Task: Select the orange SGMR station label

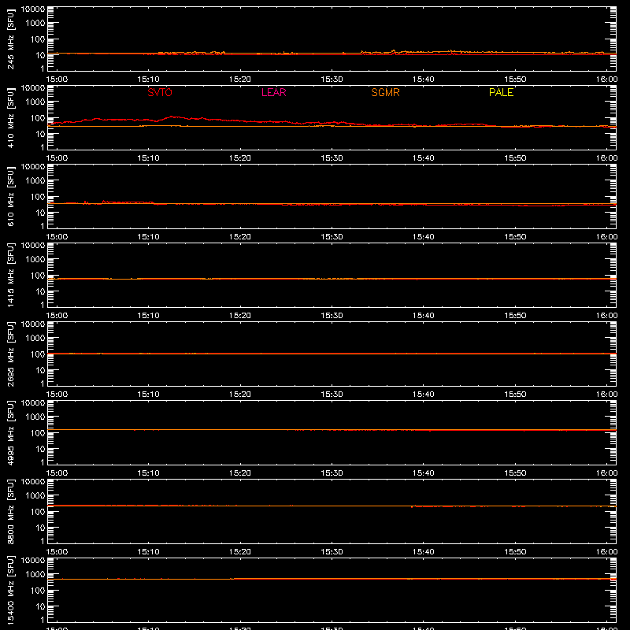Action: pos(385,92)
